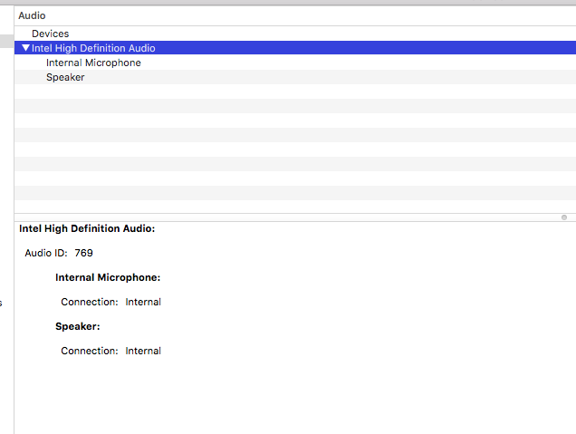576x434 pixels.
Task: Click the bold Intel High Definition Audio heading
Action: click(87, 228)
